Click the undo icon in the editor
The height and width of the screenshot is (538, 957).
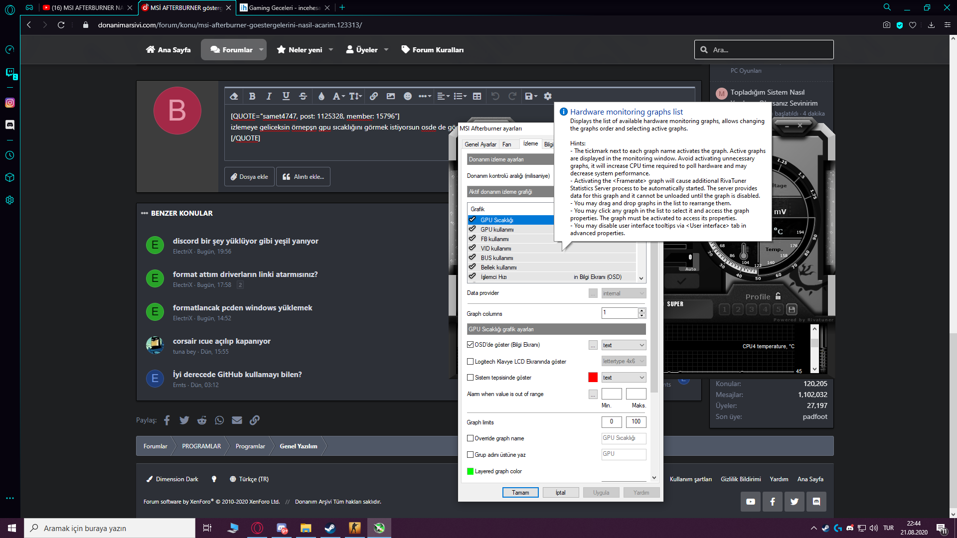click(495, 96)
